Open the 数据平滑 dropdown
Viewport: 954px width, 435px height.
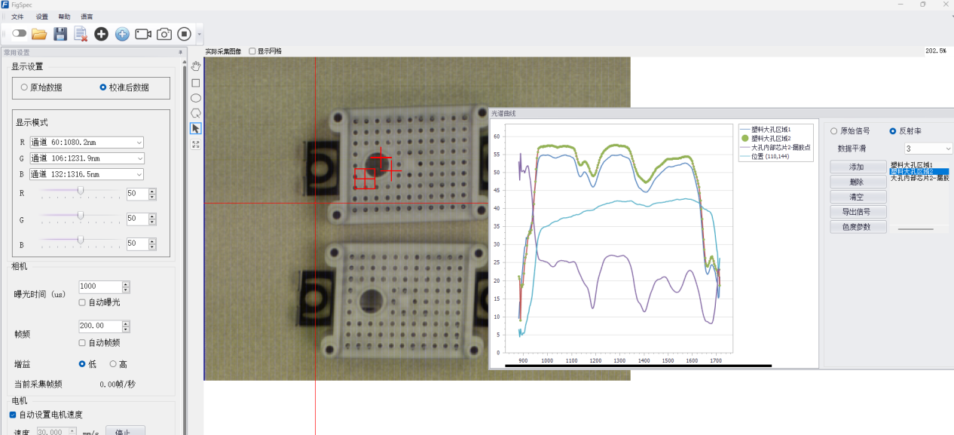click(x=928, y=149)
